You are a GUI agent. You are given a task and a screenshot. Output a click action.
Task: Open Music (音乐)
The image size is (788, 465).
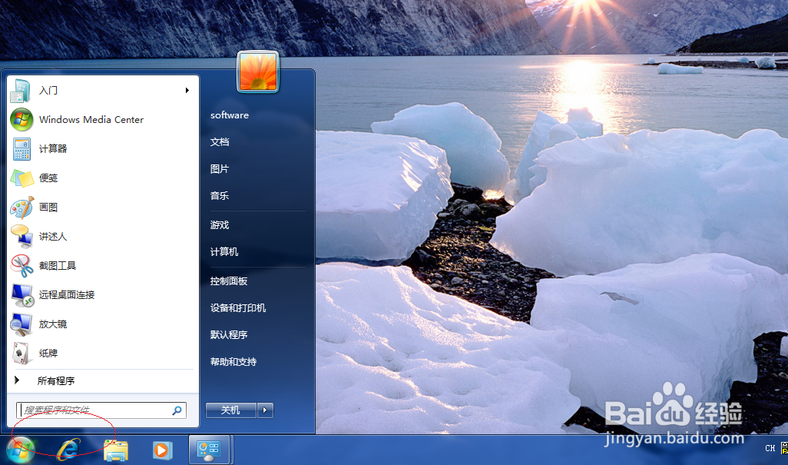click(220, 195)
